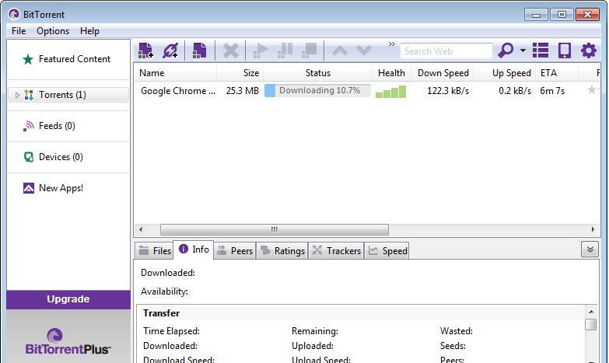Viewport: 609px width, 363px height.
Task: Click the Remote device toolbar icon
Action: (x=565, y=51)
